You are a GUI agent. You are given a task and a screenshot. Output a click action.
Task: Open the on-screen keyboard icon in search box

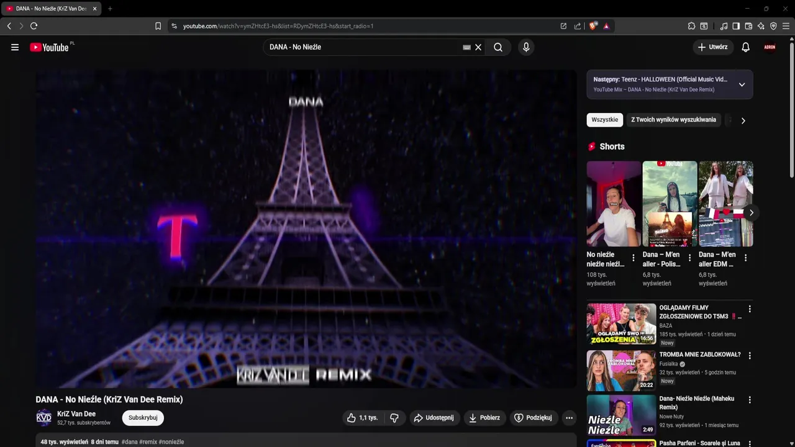(467, 47)
